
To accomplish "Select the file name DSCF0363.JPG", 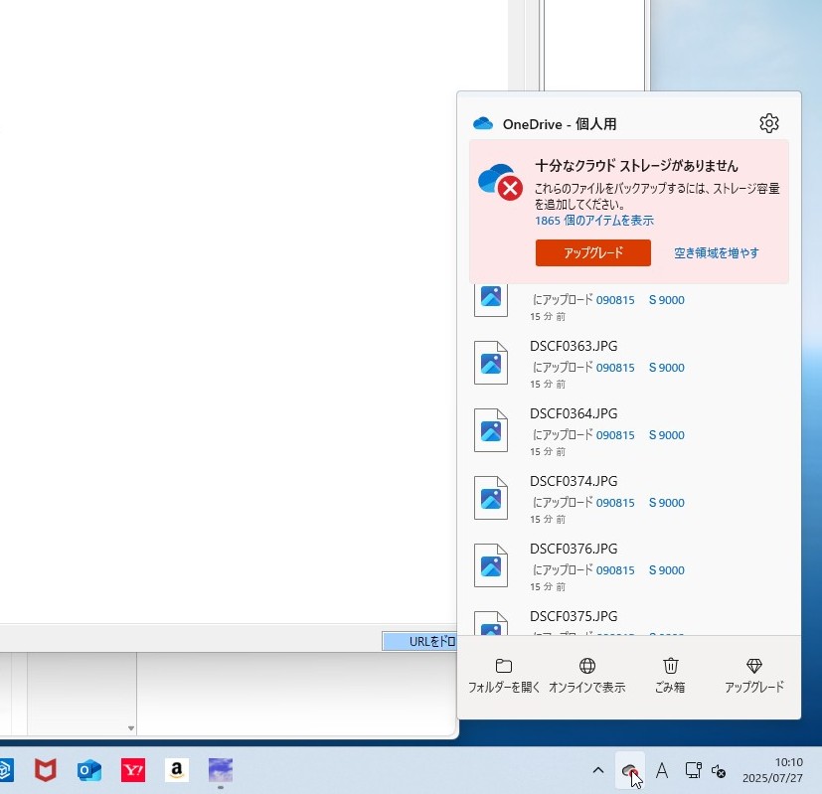I will tap(574, 346).
